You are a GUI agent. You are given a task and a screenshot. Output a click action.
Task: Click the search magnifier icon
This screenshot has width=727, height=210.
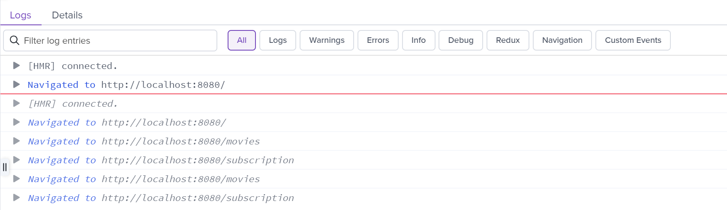pos(15,40)
